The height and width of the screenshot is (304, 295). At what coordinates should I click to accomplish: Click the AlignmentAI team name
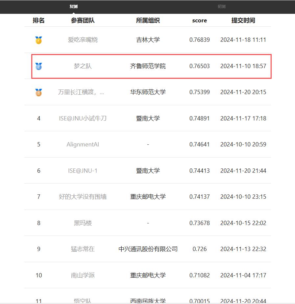(x=83, y=144)
